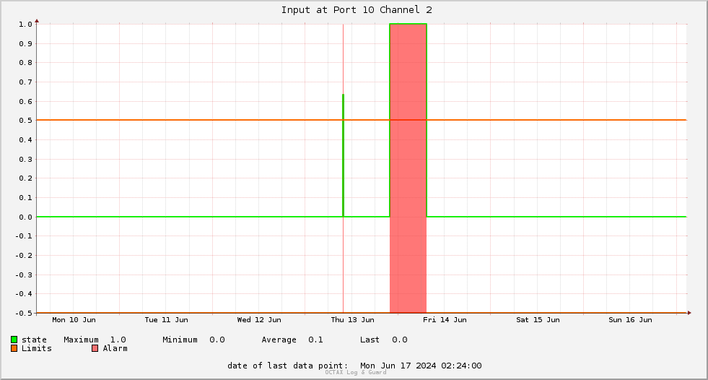
Task: Click the 'Wed 12 Jun' axis label
Action: point(259,320)
